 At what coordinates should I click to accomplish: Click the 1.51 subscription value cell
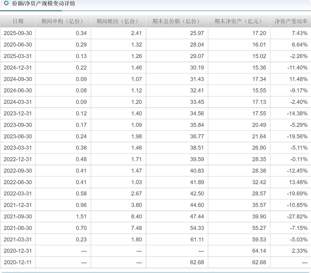coord(81,216)
